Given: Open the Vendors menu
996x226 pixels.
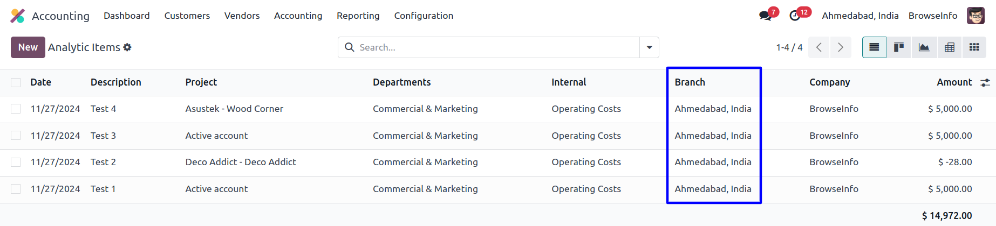Looking at the screenshot, I should click(x=242, y=16).
